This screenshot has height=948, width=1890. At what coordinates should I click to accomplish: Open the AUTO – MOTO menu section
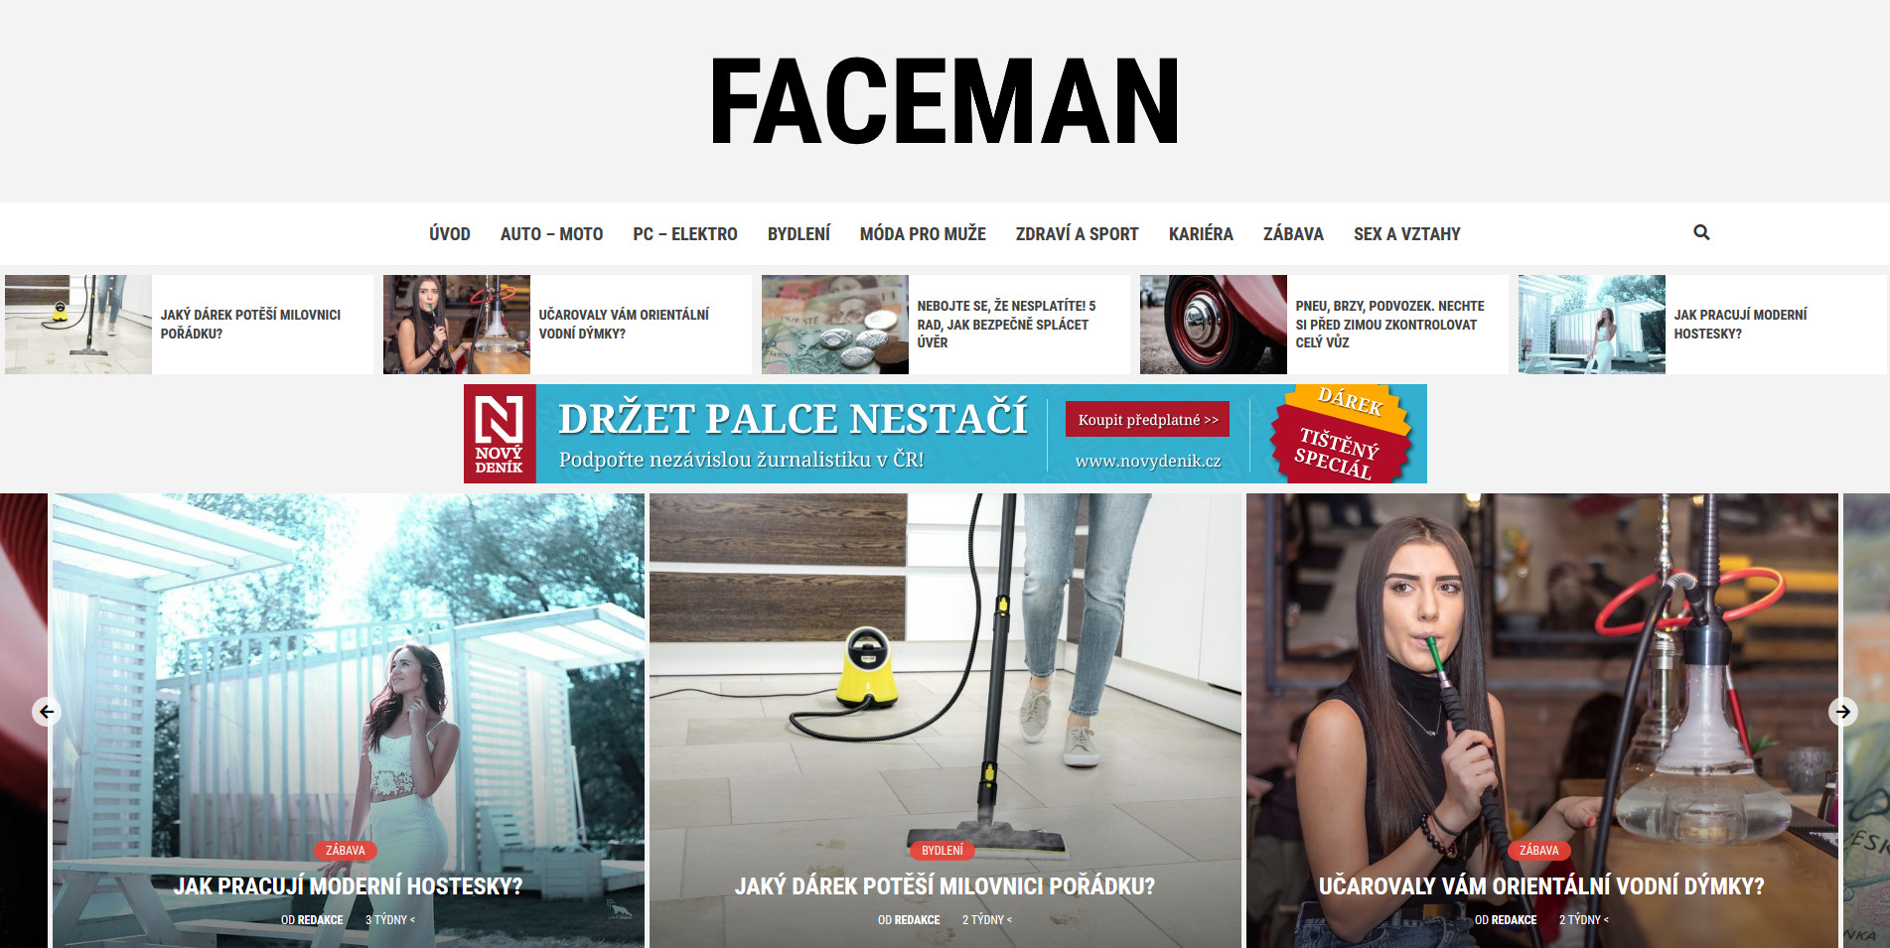[x=551, y=234]
